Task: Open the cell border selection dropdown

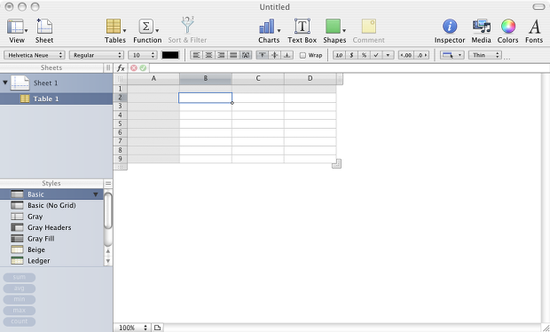Action: [452, 55]
